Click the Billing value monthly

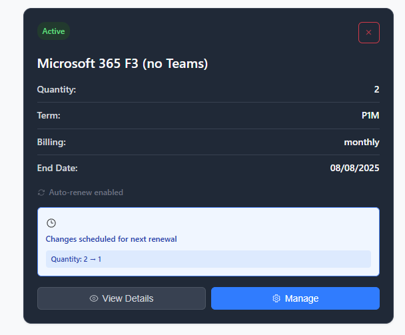tap(362, 142)
